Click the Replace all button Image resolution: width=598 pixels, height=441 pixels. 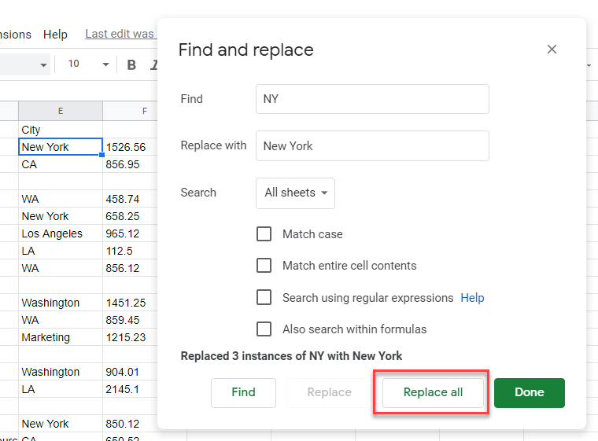tap(433, 393)
